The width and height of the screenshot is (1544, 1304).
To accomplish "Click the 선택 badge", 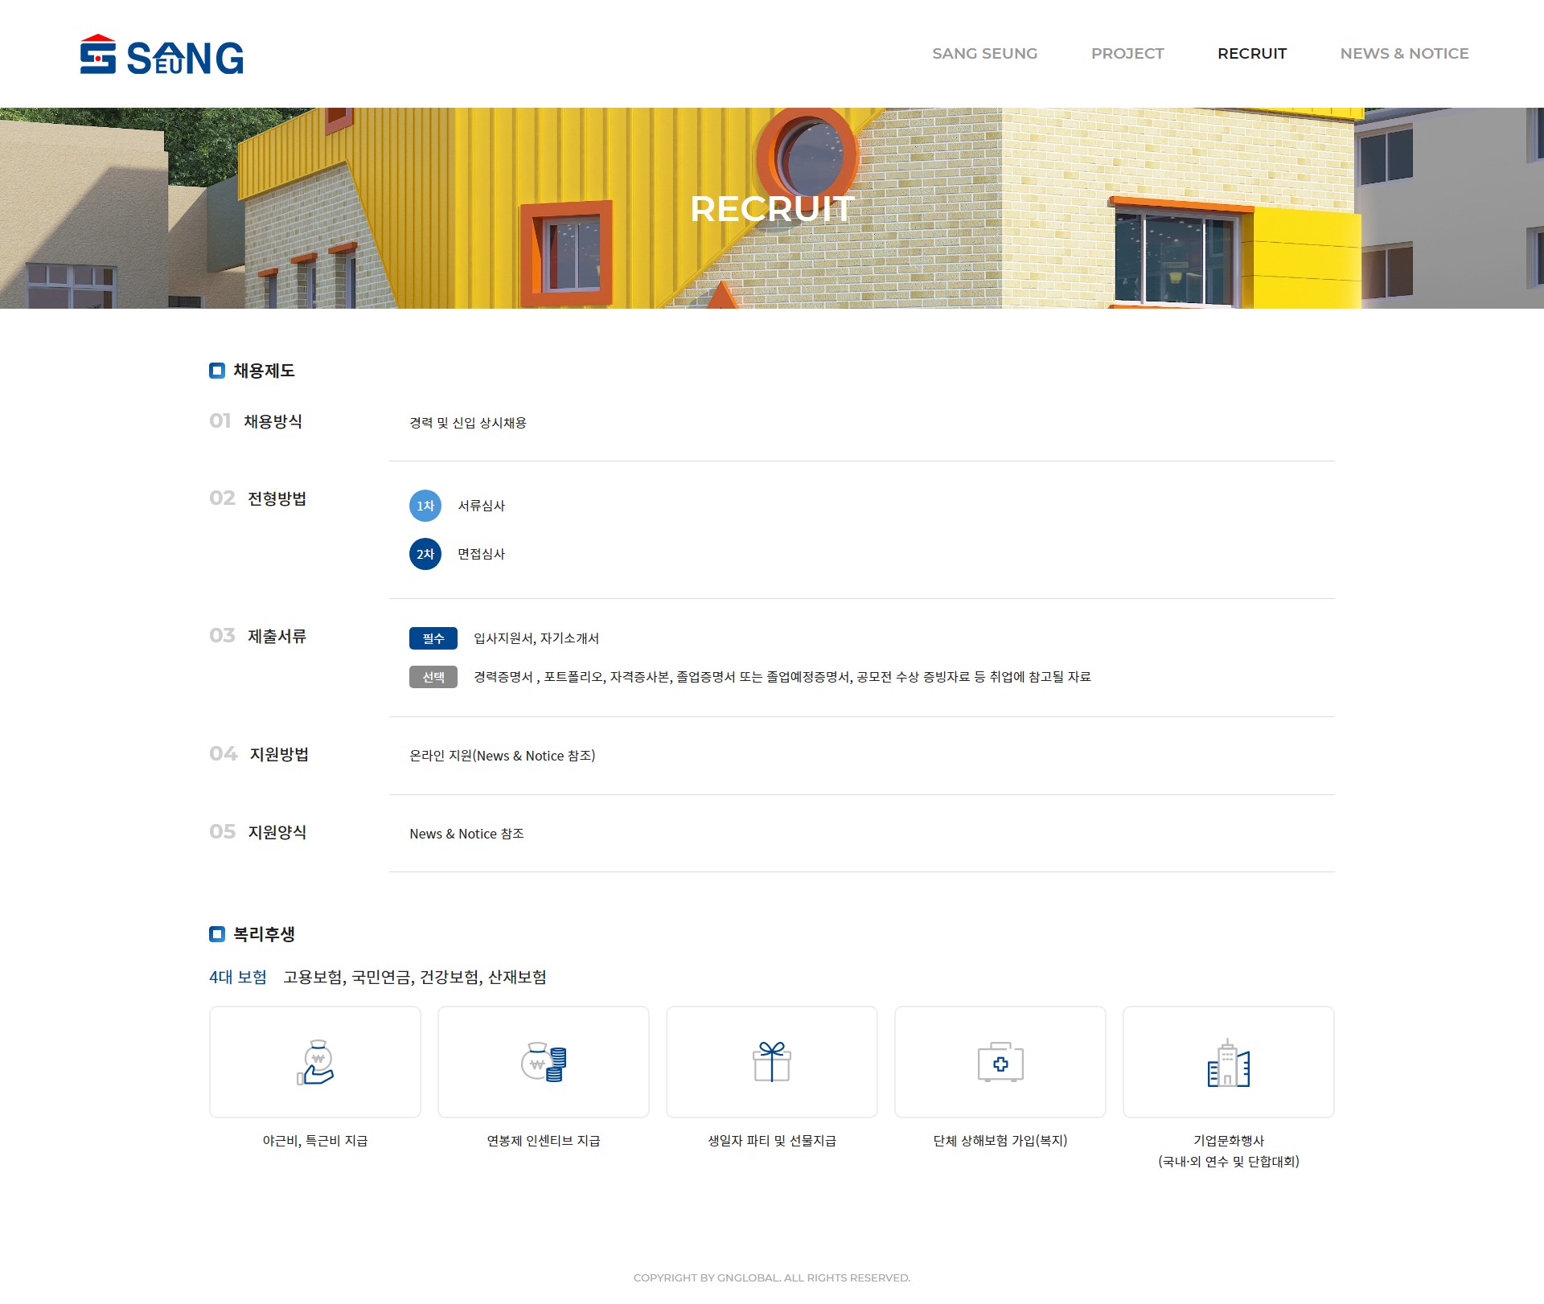I will click(x=433, y=677).
